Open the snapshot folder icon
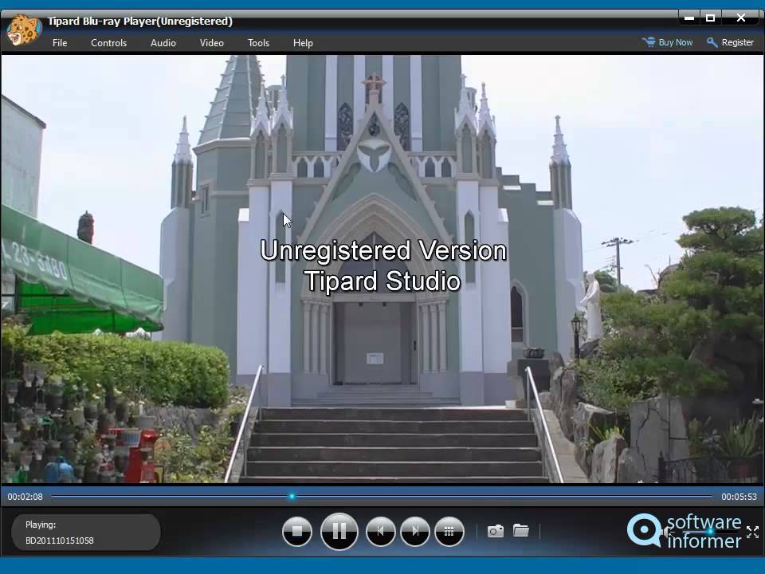Viewport: 765px width, 574px height. (521, 530)
